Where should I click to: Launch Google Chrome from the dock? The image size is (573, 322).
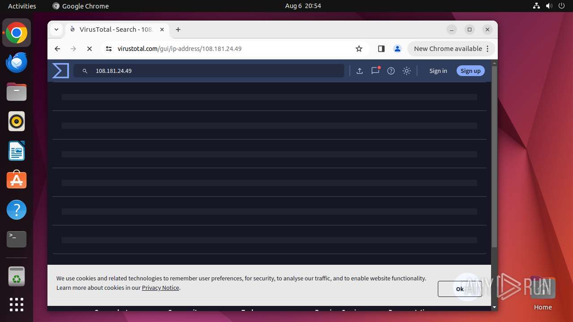pyautogui.click(x=17, y=33)
